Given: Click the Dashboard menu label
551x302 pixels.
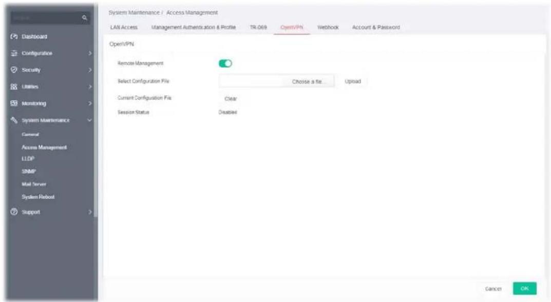Looking at the screenshot, I should [x=34, y=36].
